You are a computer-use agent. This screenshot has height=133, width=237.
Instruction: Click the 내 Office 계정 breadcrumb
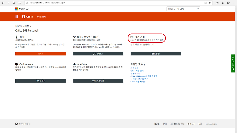22,26
